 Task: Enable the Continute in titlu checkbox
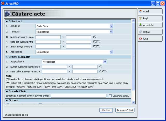tap(110, 96)
